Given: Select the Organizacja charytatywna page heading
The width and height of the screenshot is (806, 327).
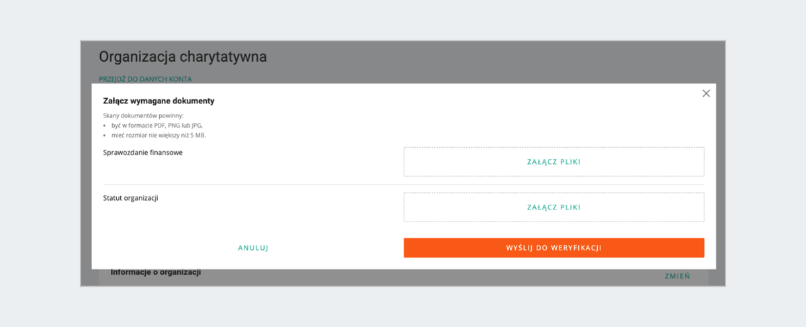Looking at the screenshot, I should 183,56.
